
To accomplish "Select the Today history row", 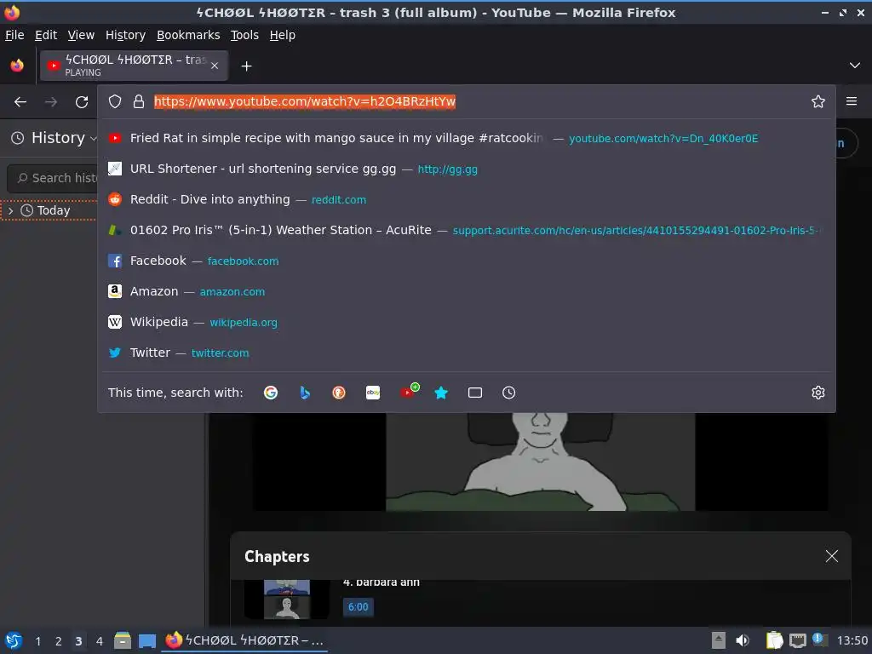I will 50,210.
